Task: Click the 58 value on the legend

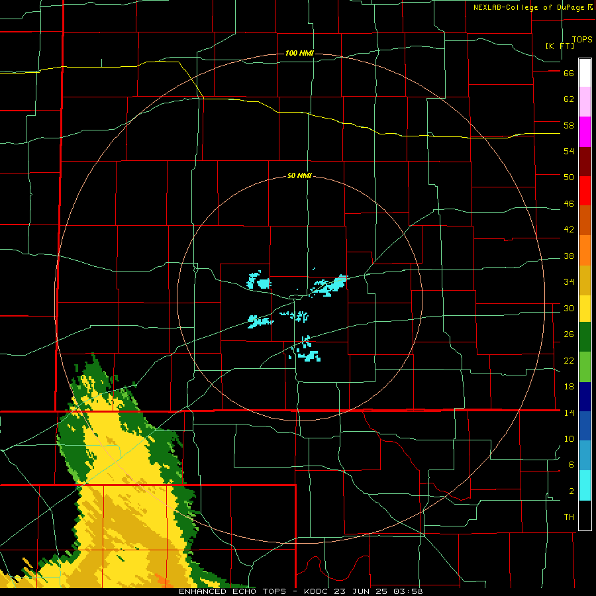Action: coord(569,125)
